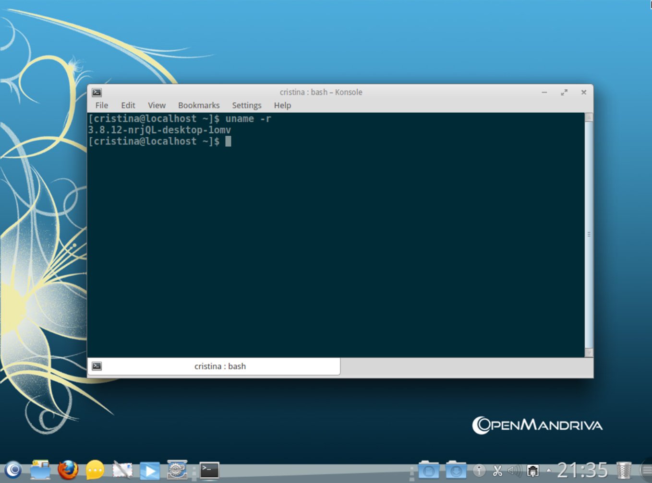Open the system control center icon
Viewport: 652px width, 483px height.
pos(177,470)
